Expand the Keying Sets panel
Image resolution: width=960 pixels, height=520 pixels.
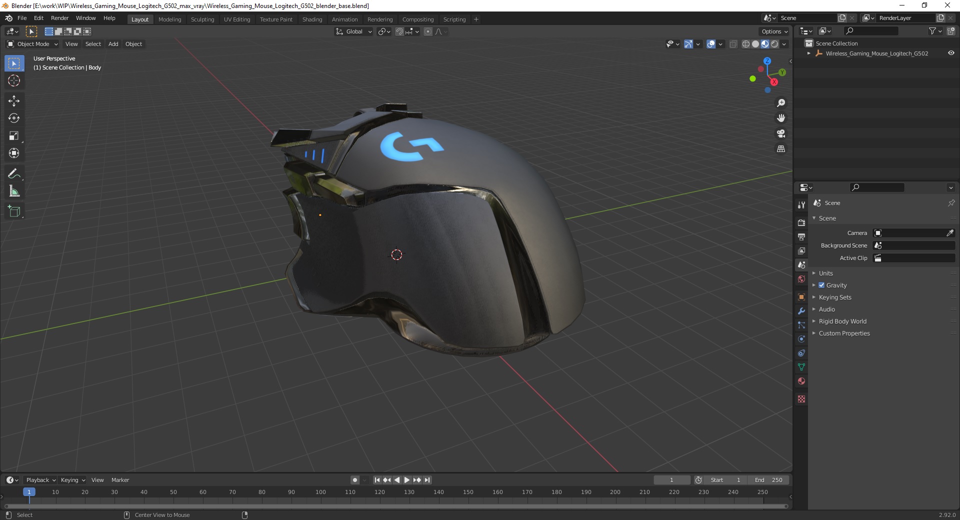coord(835,297)
